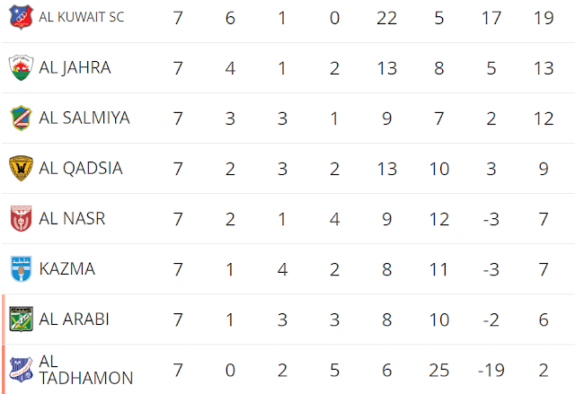Select the AL ARABI team name
Screen dimensions: 575x394
74,319
